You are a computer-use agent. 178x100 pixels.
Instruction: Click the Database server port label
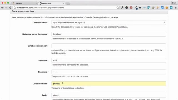pyautogui.click(x=38, y=46)
